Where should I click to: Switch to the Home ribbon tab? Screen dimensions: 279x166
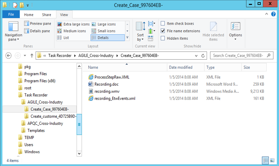tap(29, 15)
